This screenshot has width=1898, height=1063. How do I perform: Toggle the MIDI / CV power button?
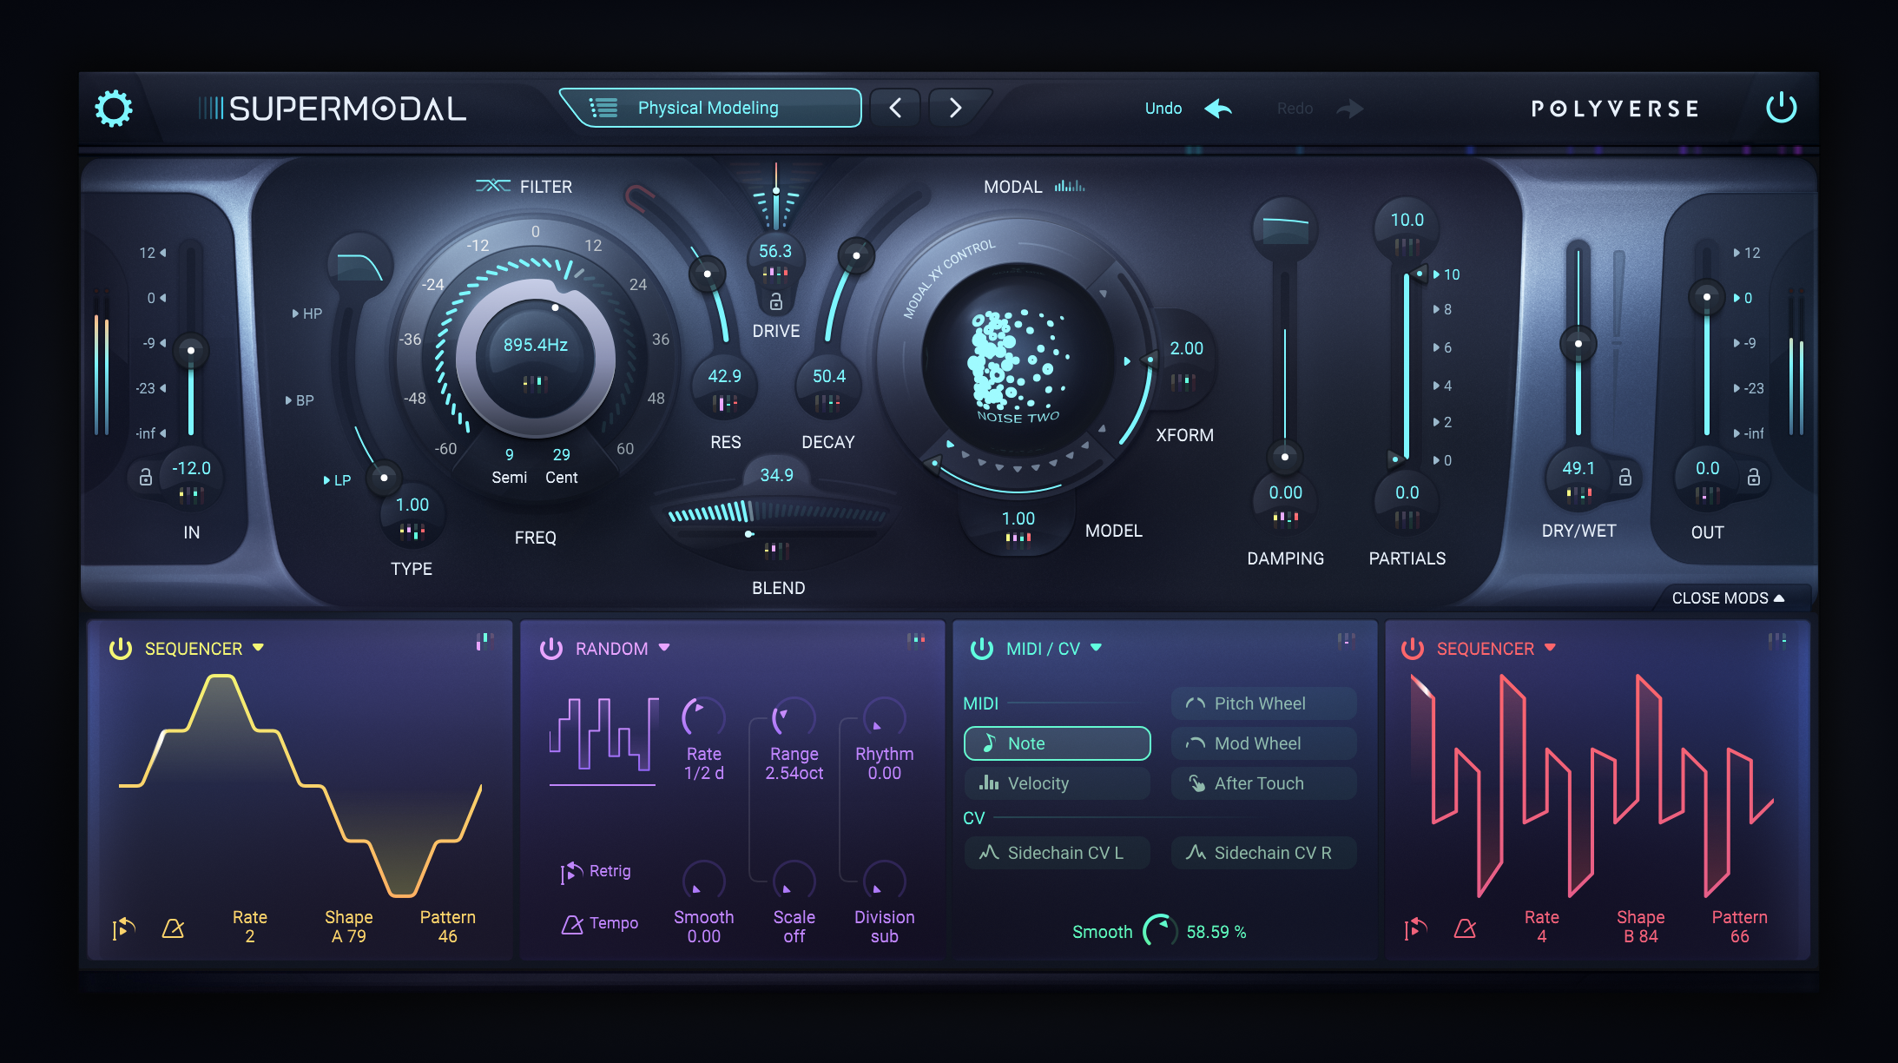pos(982,649)
